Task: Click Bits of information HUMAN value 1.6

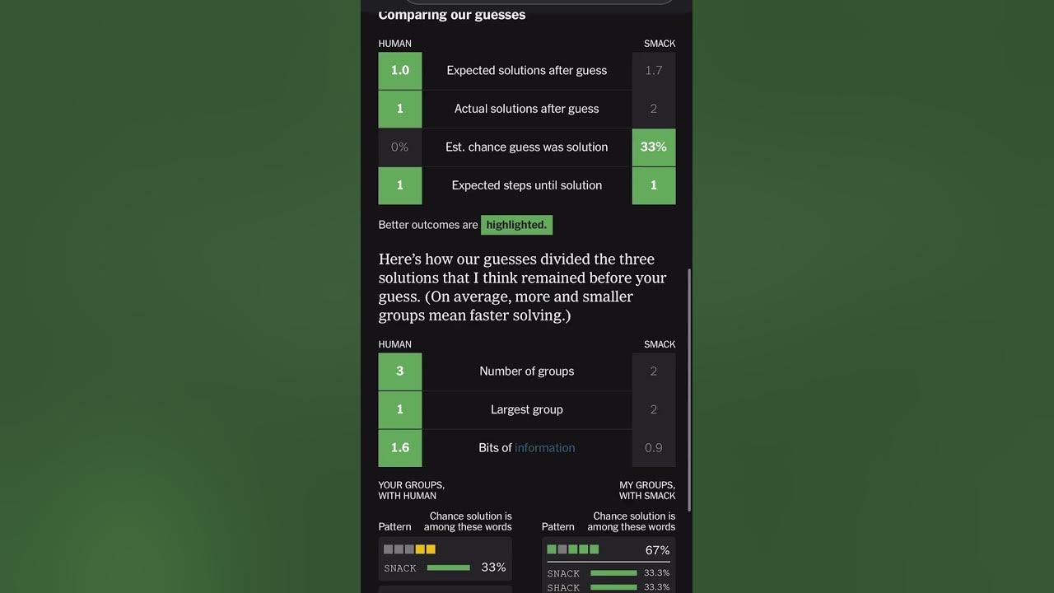Action: click(x=400, y=448)
